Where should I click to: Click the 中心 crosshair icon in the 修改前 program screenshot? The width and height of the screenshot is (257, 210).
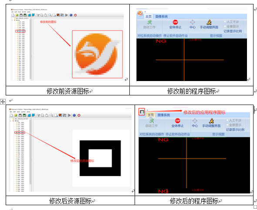point(193,22)
